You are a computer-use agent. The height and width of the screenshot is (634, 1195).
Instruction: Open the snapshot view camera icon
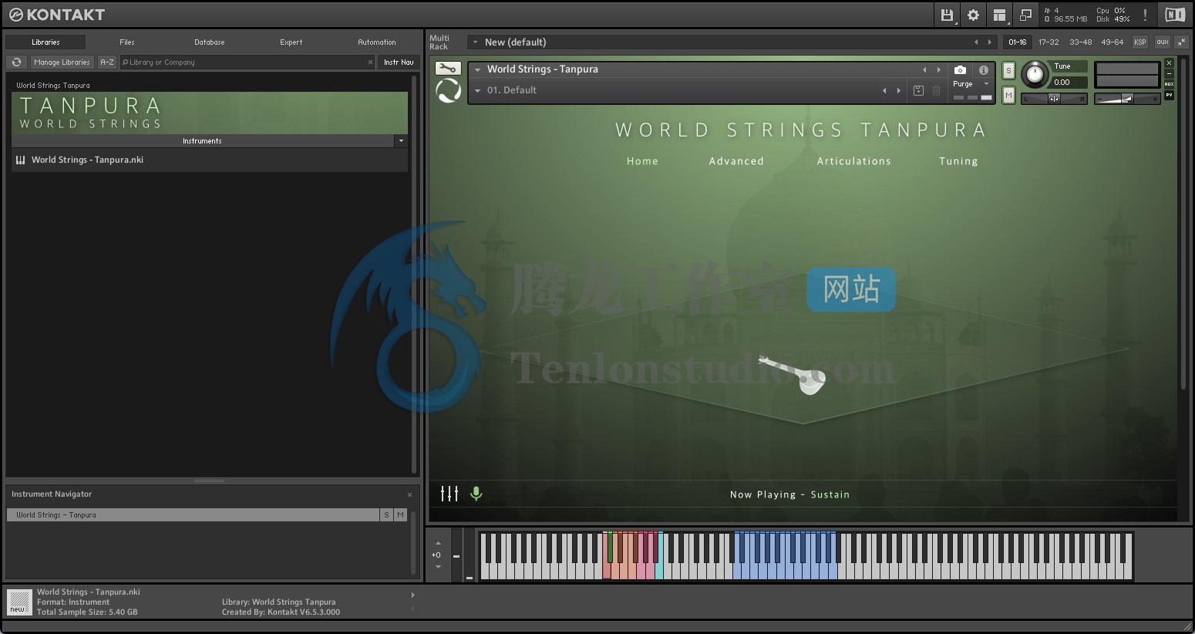(960, 69)
